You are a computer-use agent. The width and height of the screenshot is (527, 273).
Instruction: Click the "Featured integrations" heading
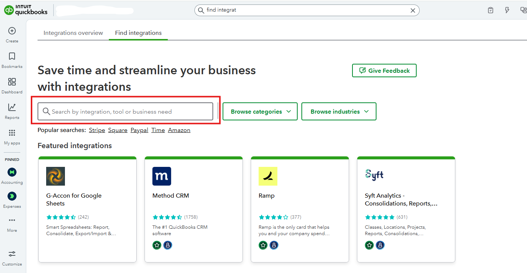pyautogui.click(x=75, y=145)
